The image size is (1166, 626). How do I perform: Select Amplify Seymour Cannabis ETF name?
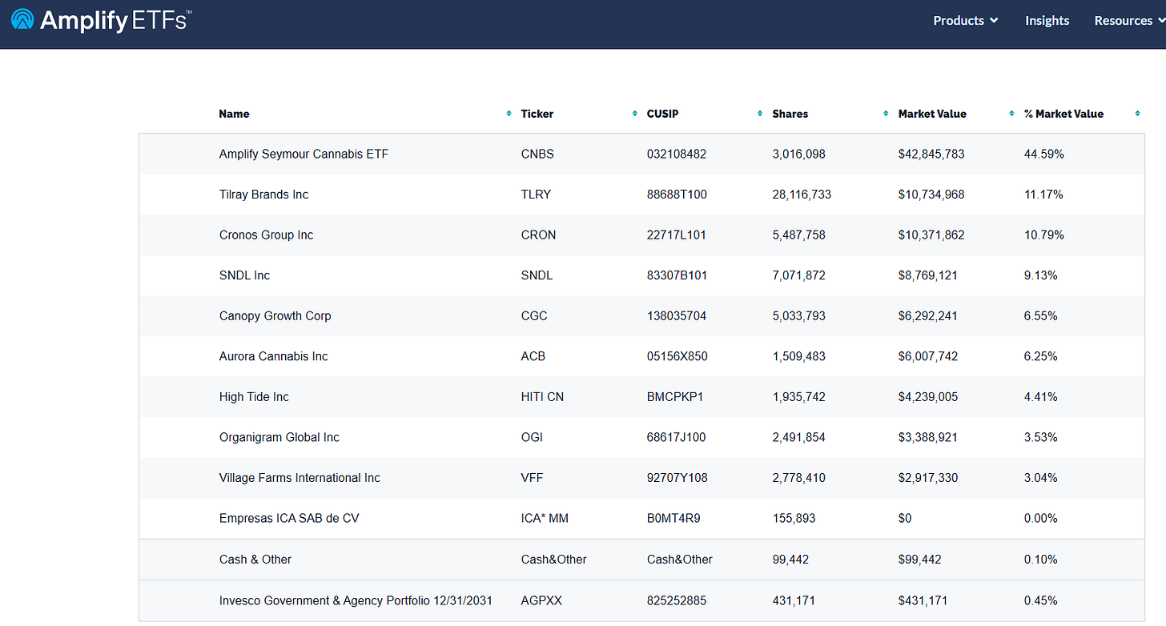[304, 154]
